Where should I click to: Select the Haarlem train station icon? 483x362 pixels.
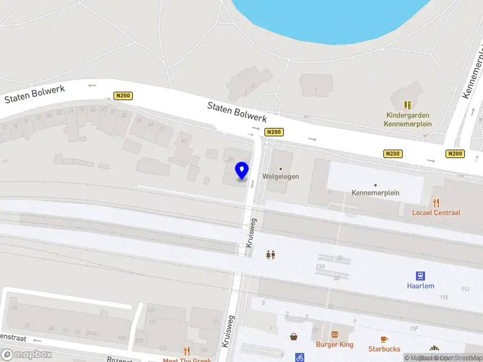(x=420, y=276)
